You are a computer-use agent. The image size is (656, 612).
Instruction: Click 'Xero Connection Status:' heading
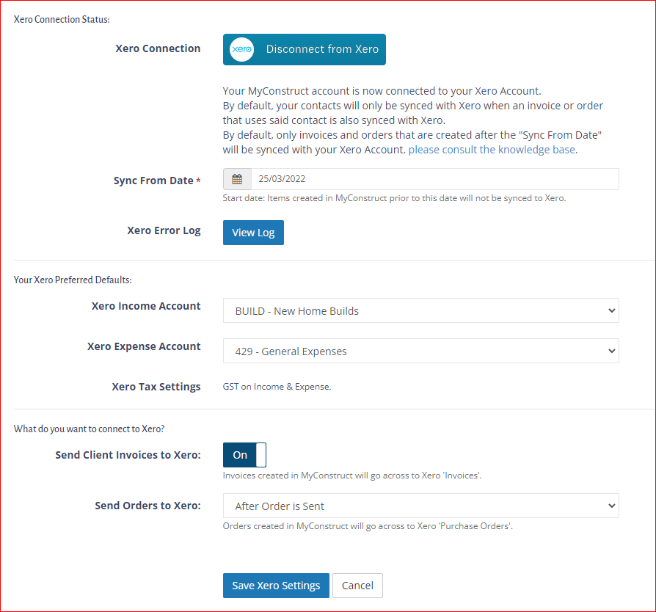click(x=62, y=19)
